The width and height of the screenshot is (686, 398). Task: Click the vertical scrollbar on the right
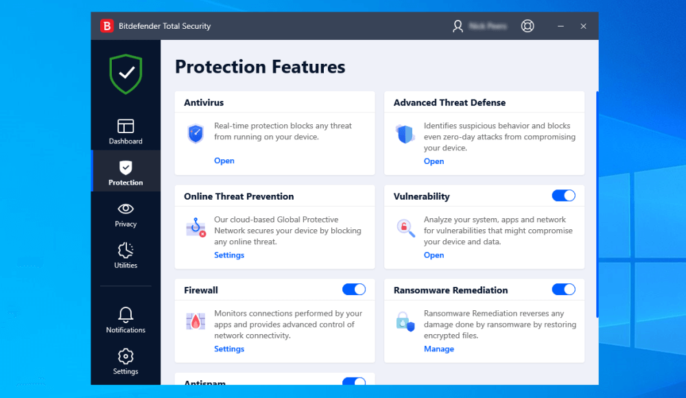596,204
